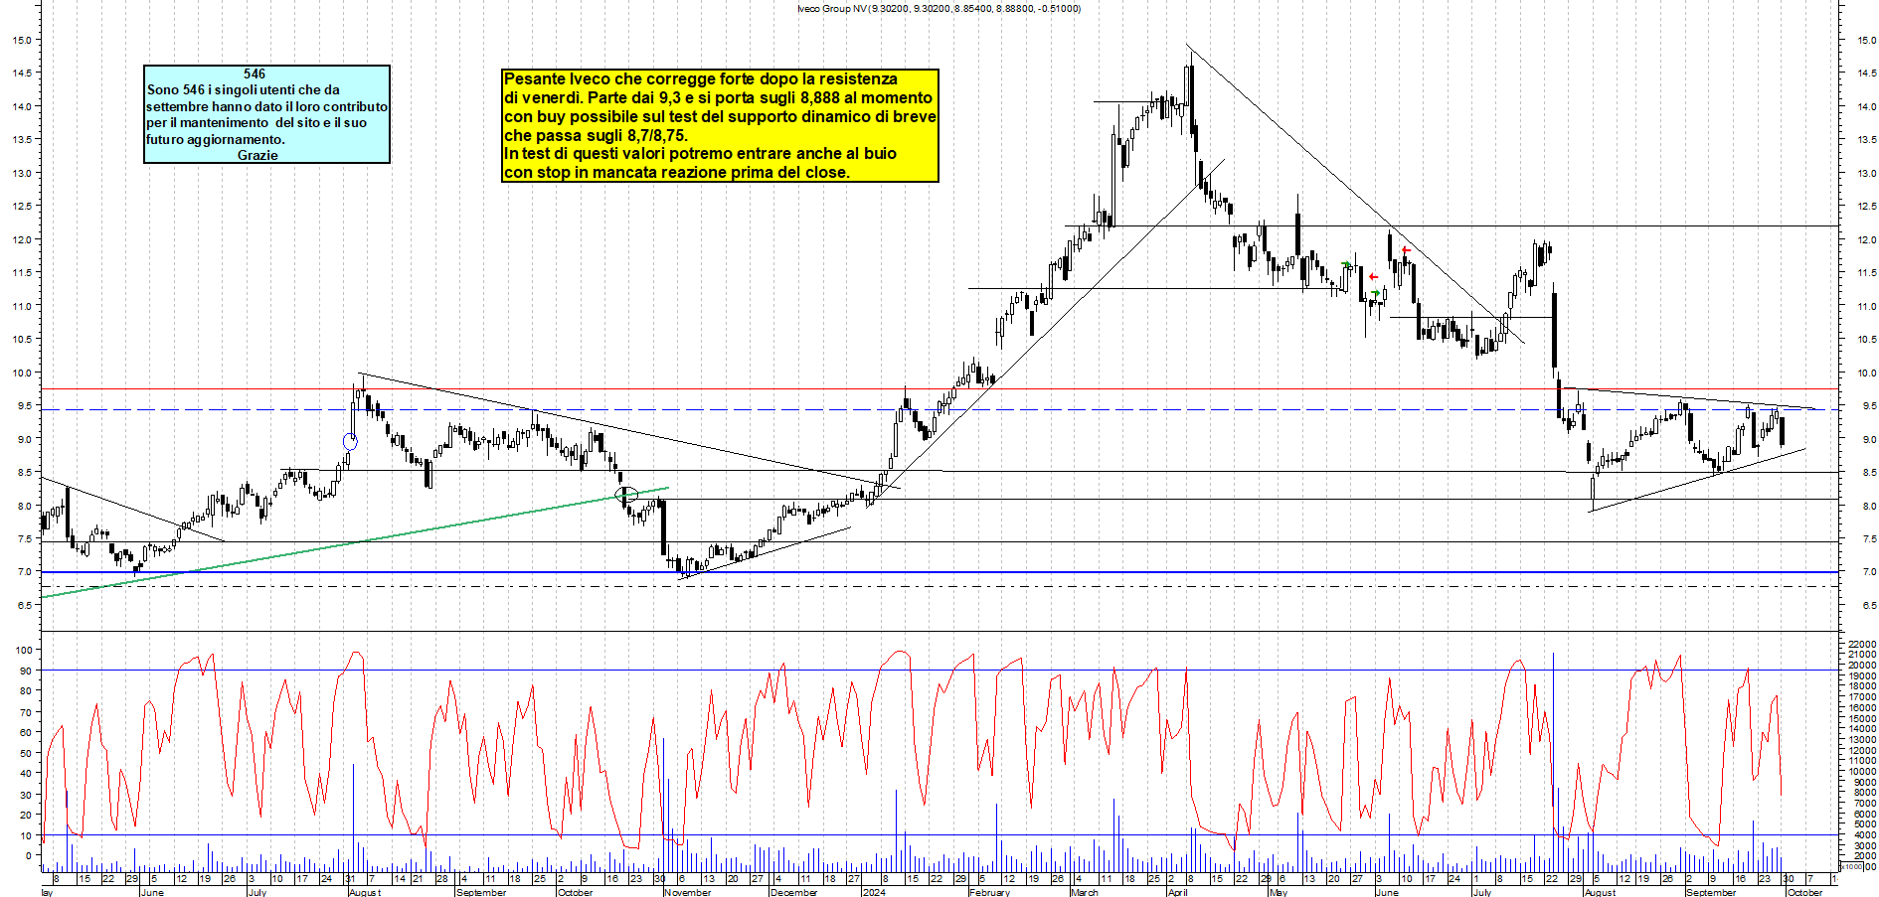Click the 12.0 price label on right axis
Viewport: 1879px width, 897px height.
[1866, 240]
